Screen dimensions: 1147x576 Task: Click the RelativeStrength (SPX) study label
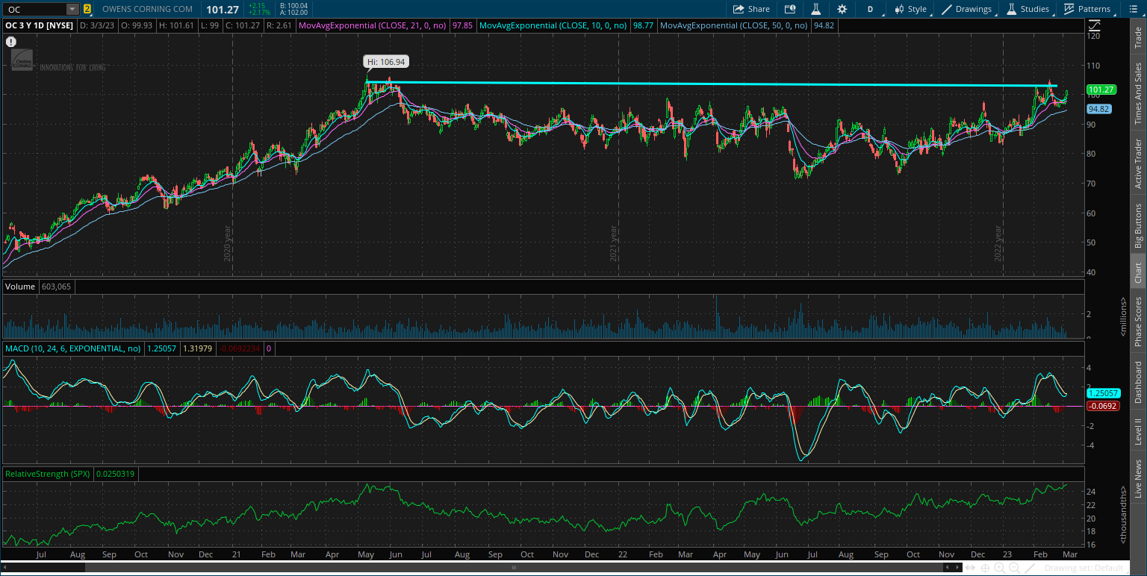[47, 474]
